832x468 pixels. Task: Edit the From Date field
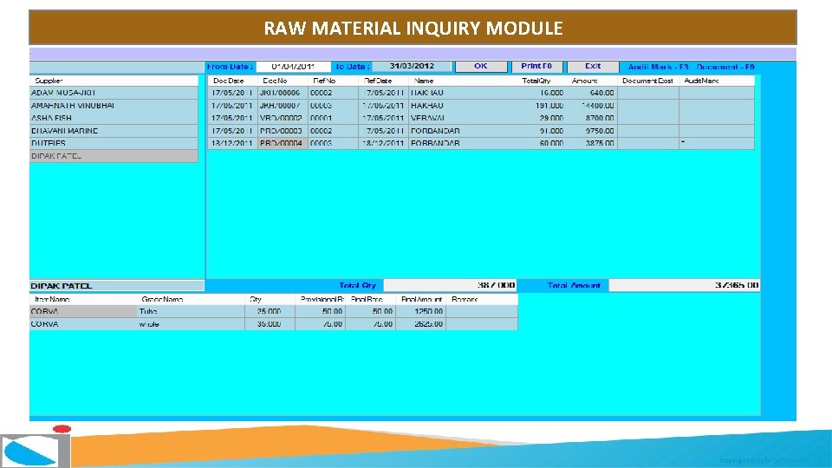coord(293,67)
